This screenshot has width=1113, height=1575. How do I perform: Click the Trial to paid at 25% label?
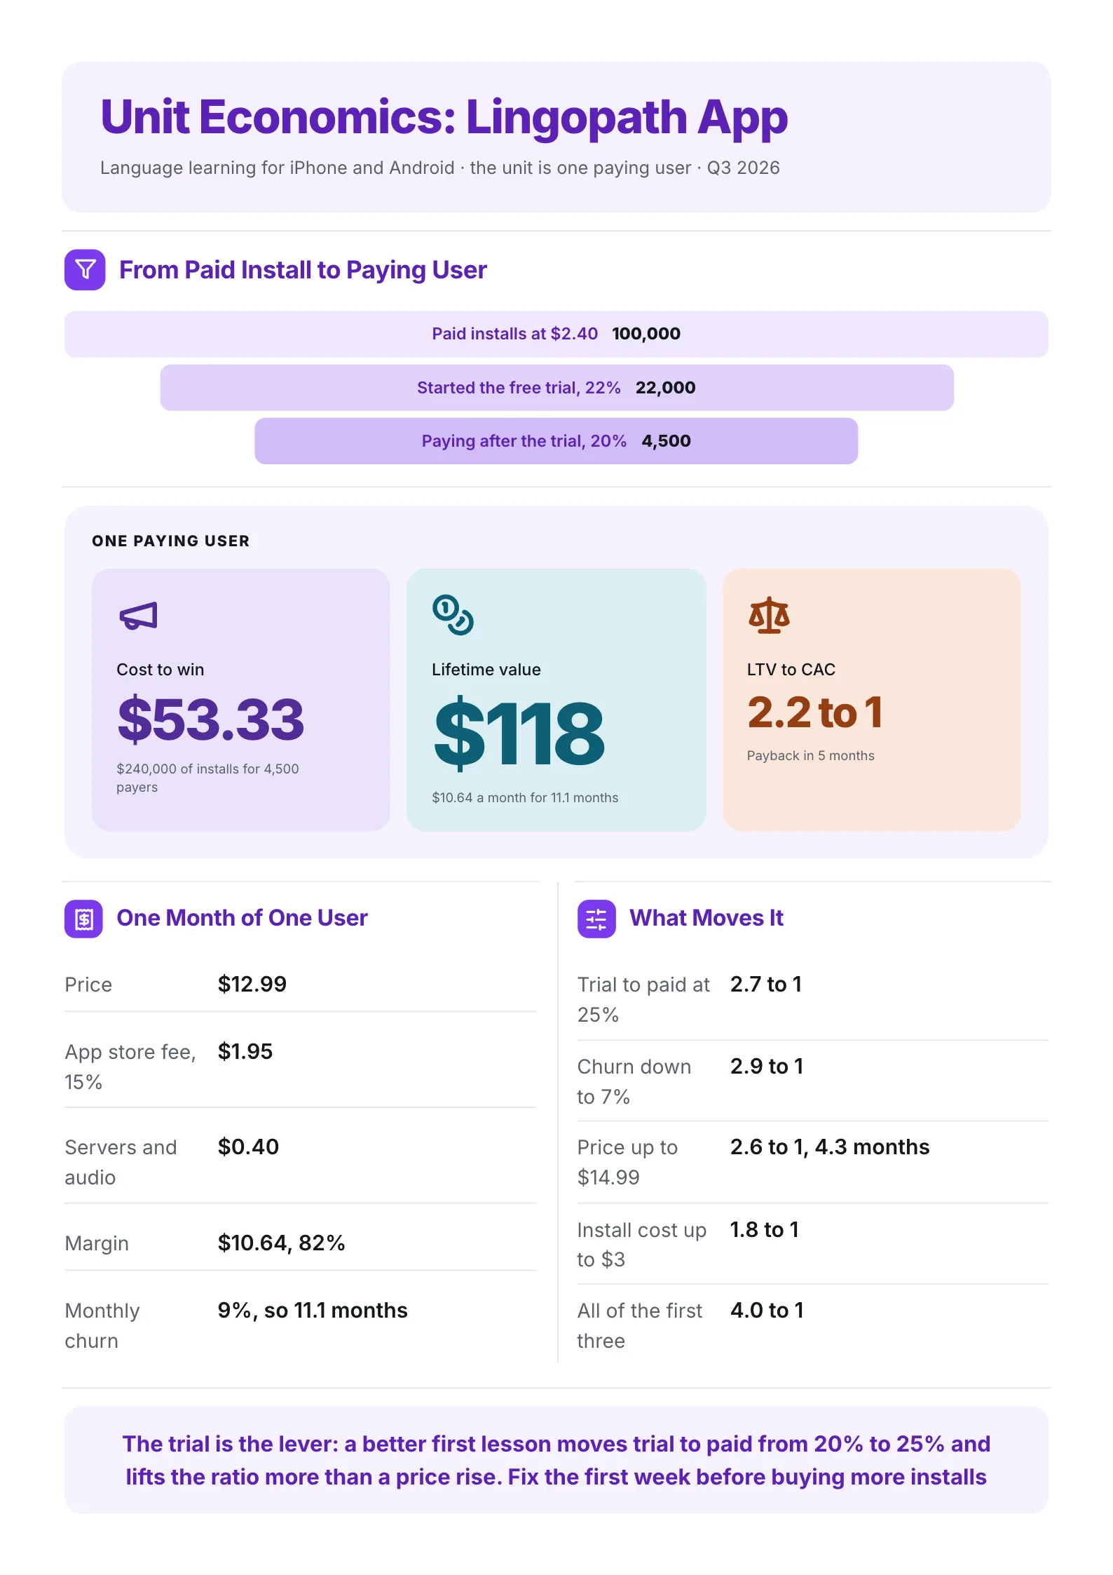(x=644, y=1000)
